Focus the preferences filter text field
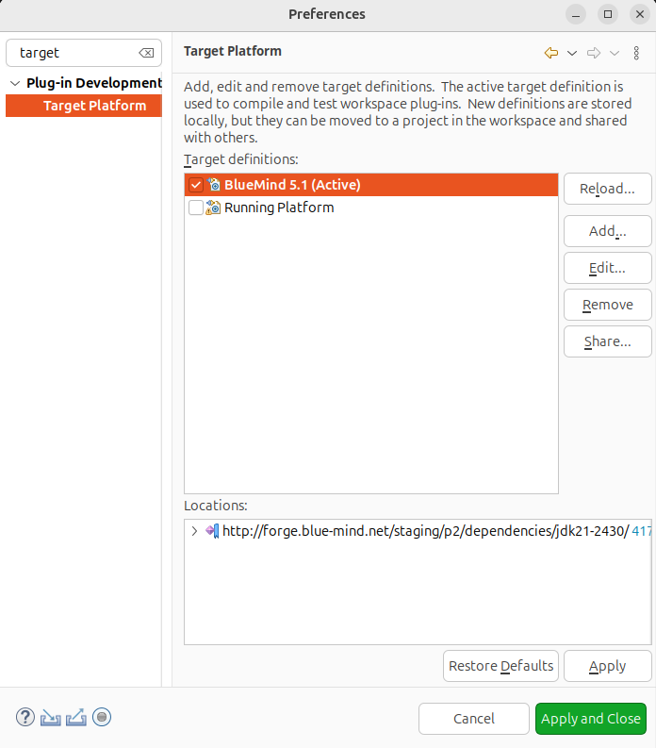This screenshot has height=748, width=656. tap(75, 54)
